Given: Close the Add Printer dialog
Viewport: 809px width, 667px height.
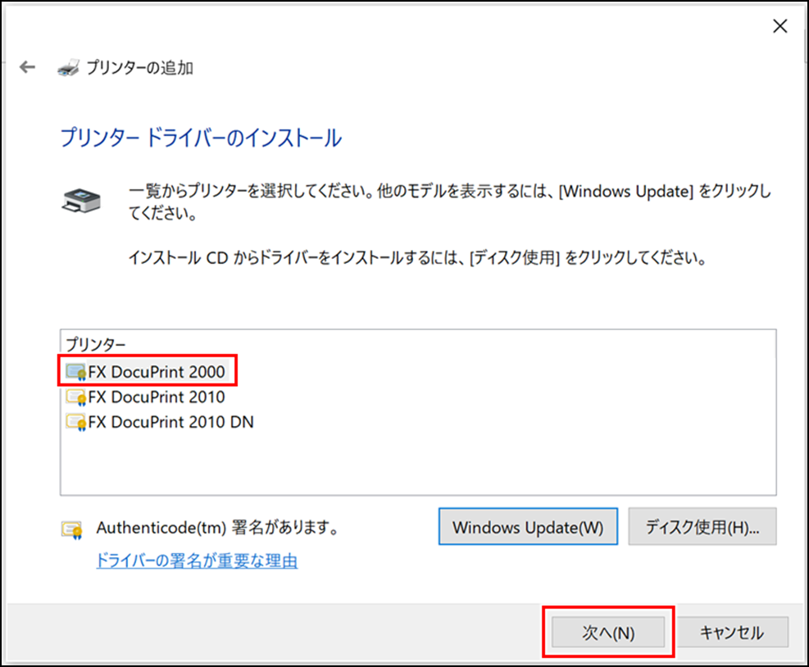Looking at the screenshot, I should point(779,25).
